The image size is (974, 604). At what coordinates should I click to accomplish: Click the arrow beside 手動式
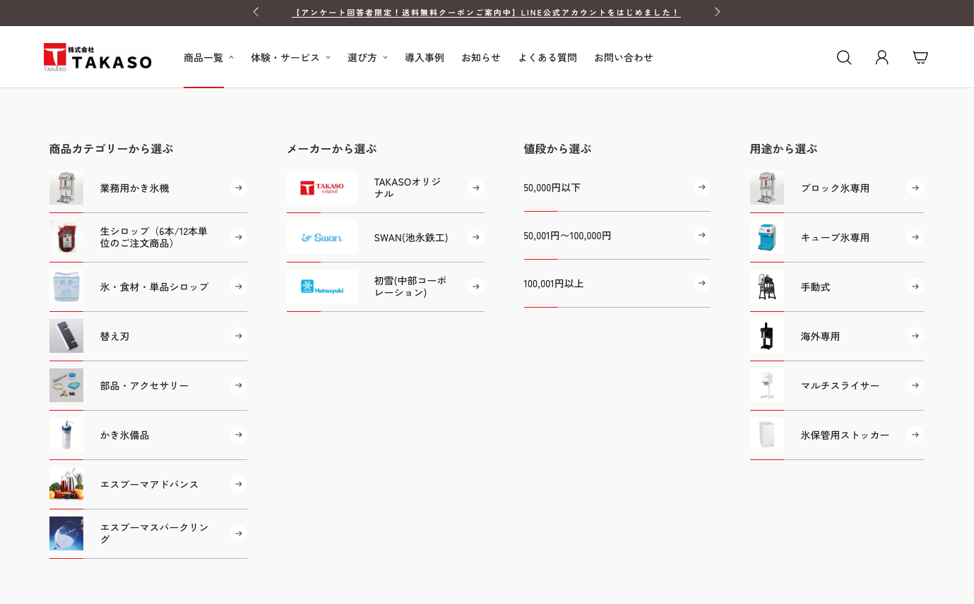[915, 286]
